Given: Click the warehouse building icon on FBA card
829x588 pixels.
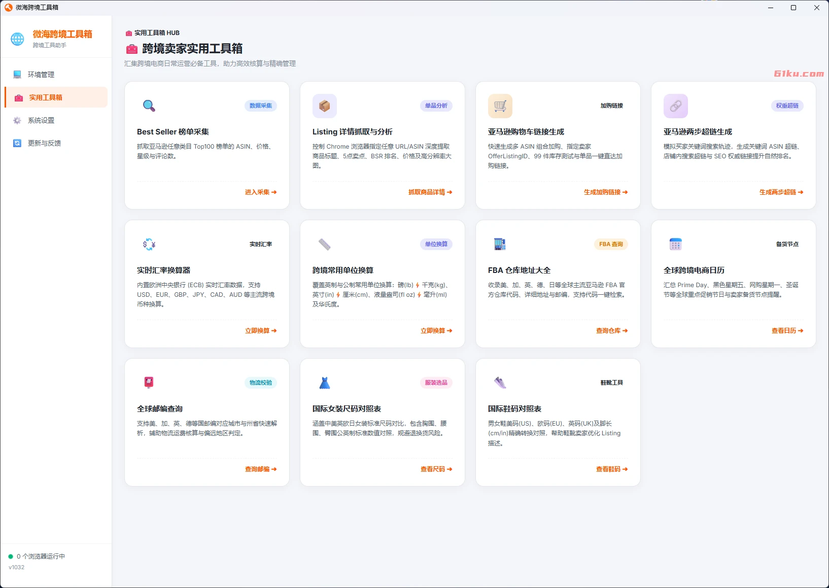Looking at the screenshot, I should pyautogui.click(x=500, y=245).
